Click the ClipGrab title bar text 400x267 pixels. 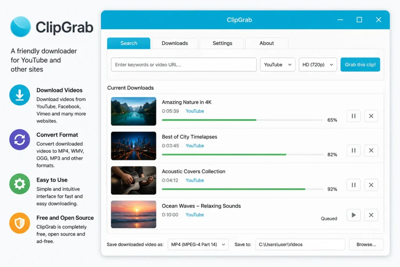239,20
